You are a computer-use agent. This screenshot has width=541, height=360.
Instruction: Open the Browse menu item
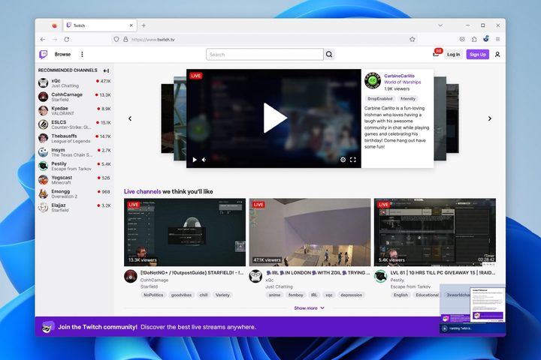tap(62, 55)
